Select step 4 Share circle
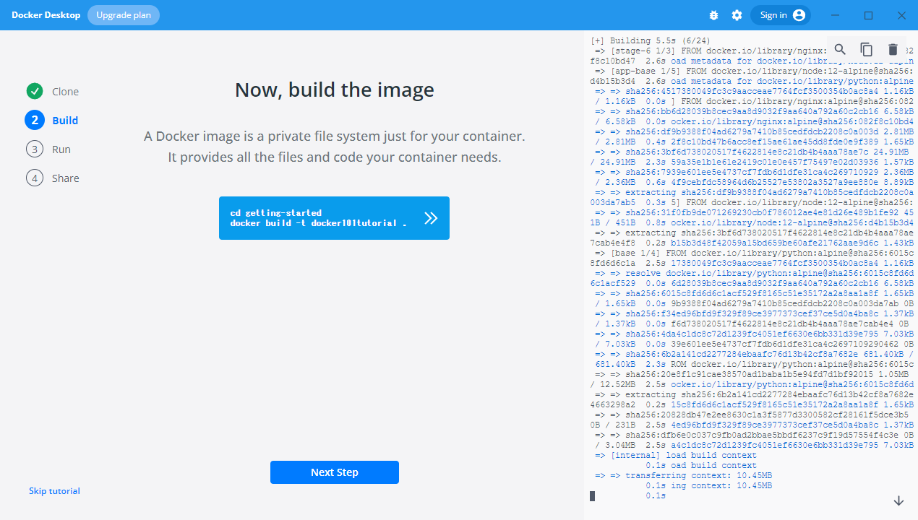This screenshot has height=520, width=918. click(35, 178)
